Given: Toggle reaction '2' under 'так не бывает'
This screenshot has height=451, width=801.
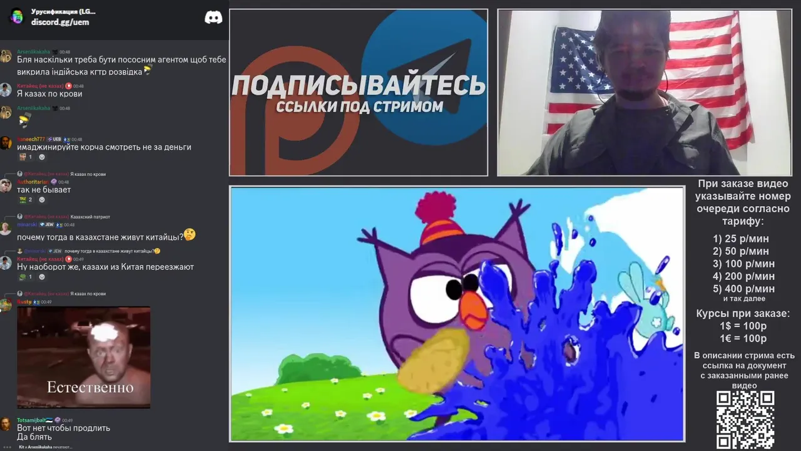Looking at the screenshot, I should [26, 200].
